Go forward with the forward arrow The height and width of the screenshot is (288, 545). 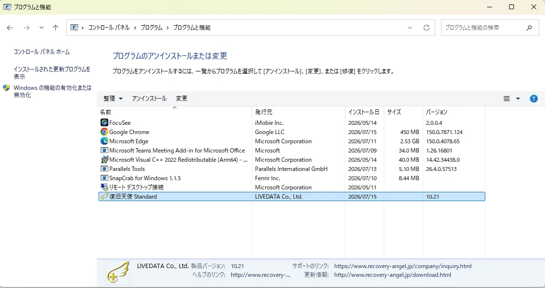26,28
